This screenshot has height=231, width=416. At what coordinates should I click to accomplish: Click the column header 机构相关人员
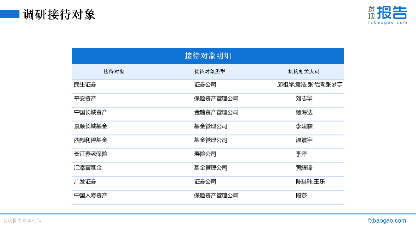point(304,72)
